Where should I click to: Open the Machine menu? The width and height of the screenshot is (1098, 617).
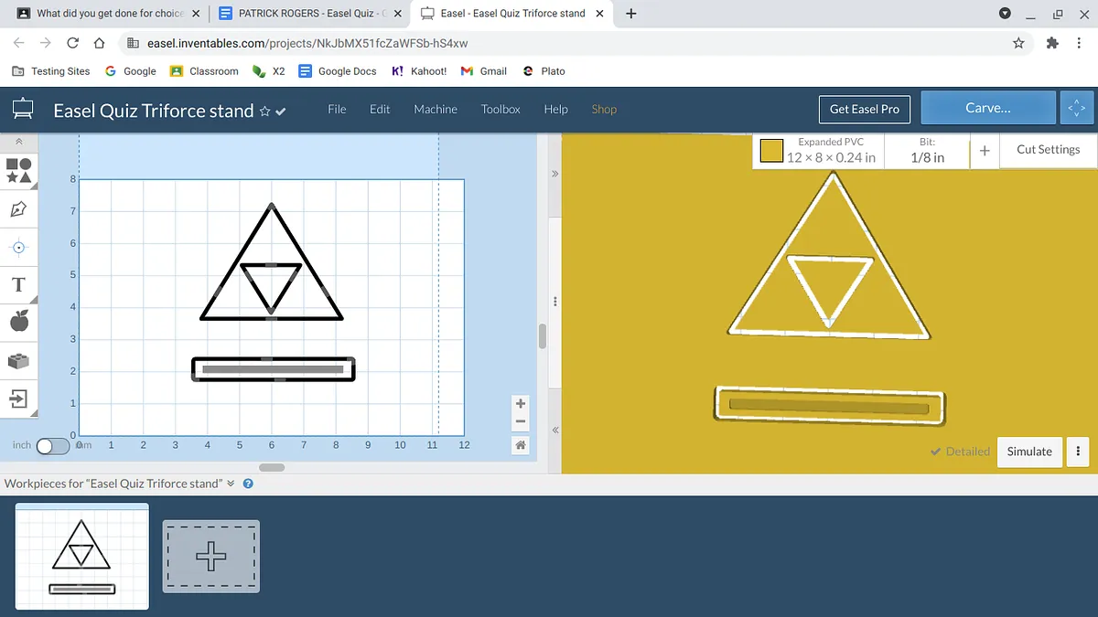(x=436, y=109)
